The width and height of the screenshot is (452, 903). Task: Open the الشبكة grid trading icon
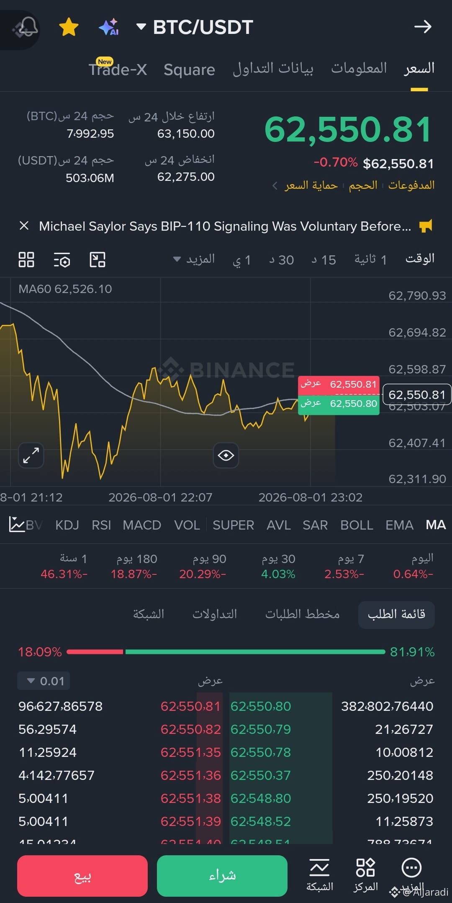pyautogui.click(x=319, y=875)
